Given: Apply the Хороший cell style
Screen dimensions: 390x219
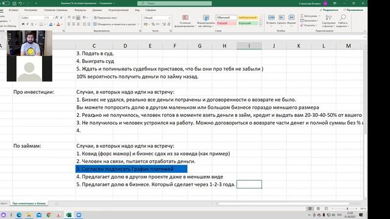Looking at the screenshot, I should pyautogui.click(x=248, y=23).
